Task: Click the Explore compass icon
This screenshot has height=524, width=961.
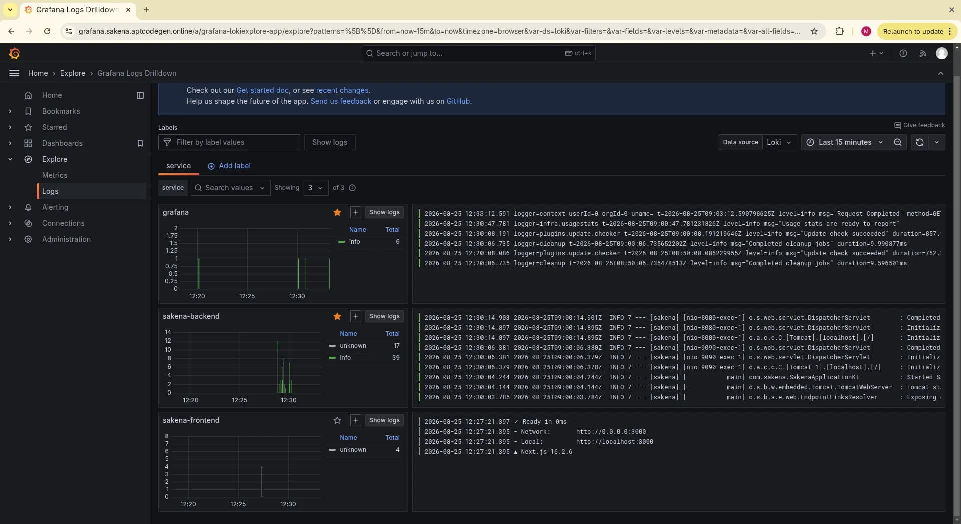Action: 28,159
